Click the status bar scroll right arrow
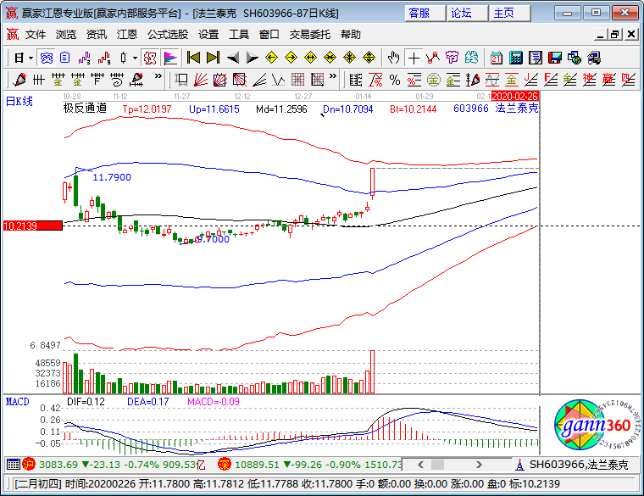 click(479, 465)
